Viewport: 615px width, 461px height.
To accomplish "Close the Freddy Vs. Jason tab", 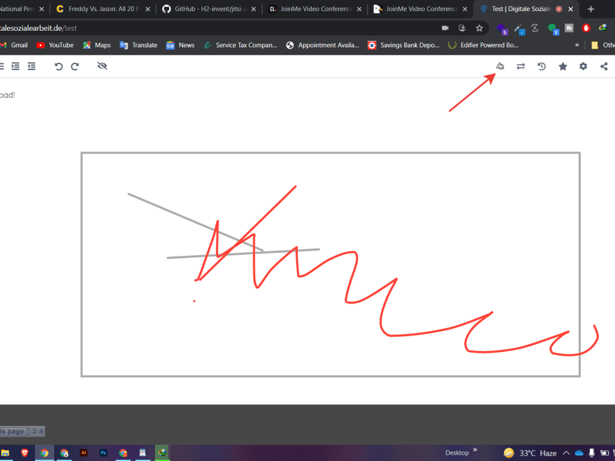I will (x=148, y=9).
